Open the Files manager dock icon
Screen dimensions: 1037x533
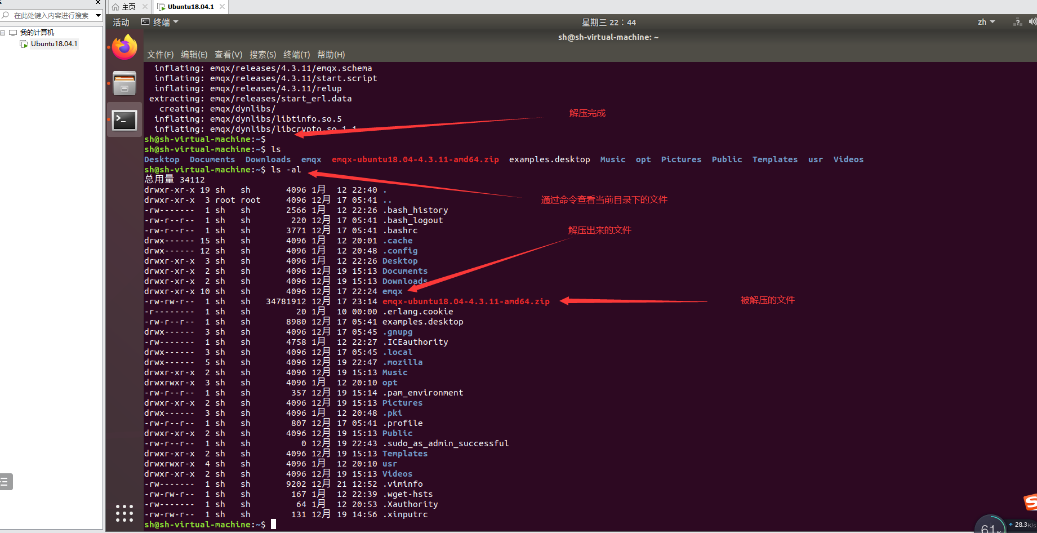(x=124, y=83)
